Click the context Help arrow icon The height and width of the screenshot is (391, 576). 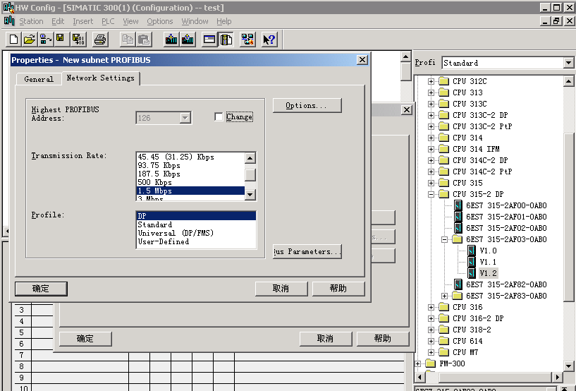pos(269,39)
